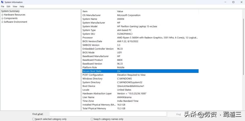This screenshot has height=121, width=245.
Task: Click the value '15.3 GB'
Action: pos(121,109)
